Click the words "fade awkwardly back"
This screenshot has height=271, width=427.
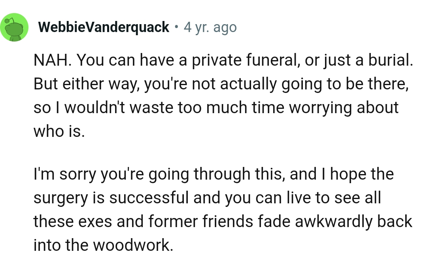pos(335,222)
